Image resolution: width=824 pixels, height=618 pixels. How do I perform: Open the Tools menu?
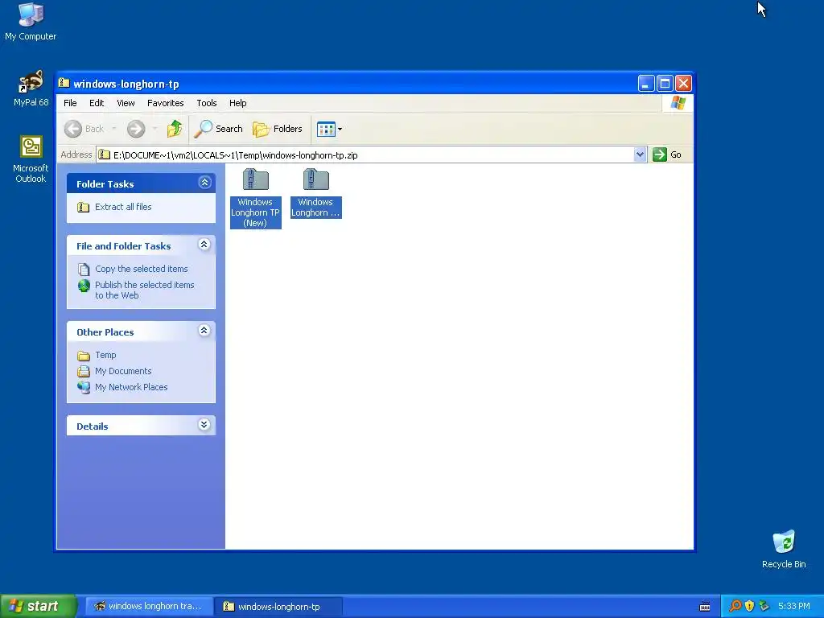coord(207,103)
